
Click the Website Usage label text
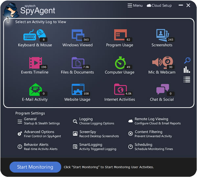pos(77,99)
